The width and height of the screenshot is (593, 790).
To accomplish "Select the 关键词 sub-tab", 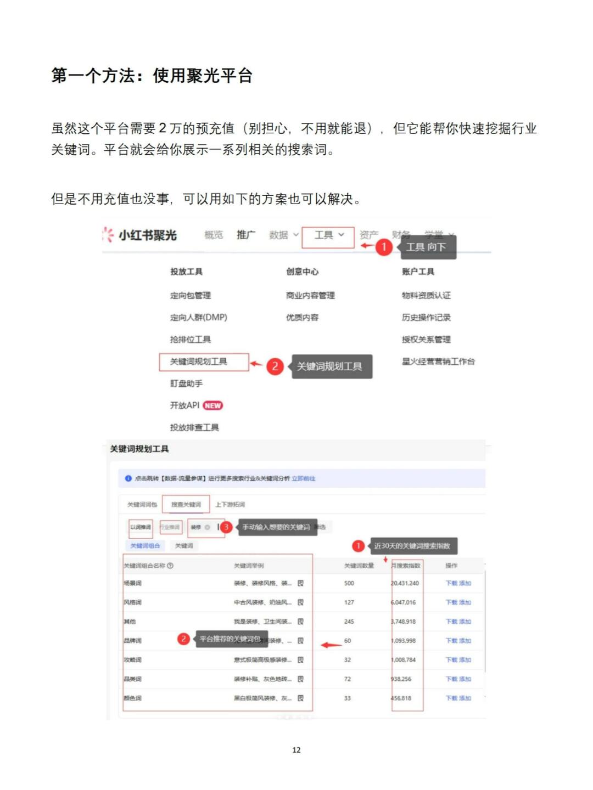I will [184, 545].
